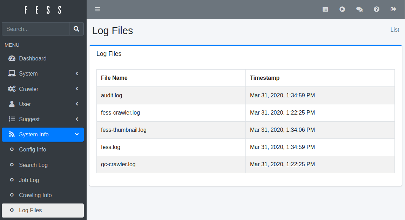Go to Config Info page
Screen dimensions: 405x220
tap(32, 149)
